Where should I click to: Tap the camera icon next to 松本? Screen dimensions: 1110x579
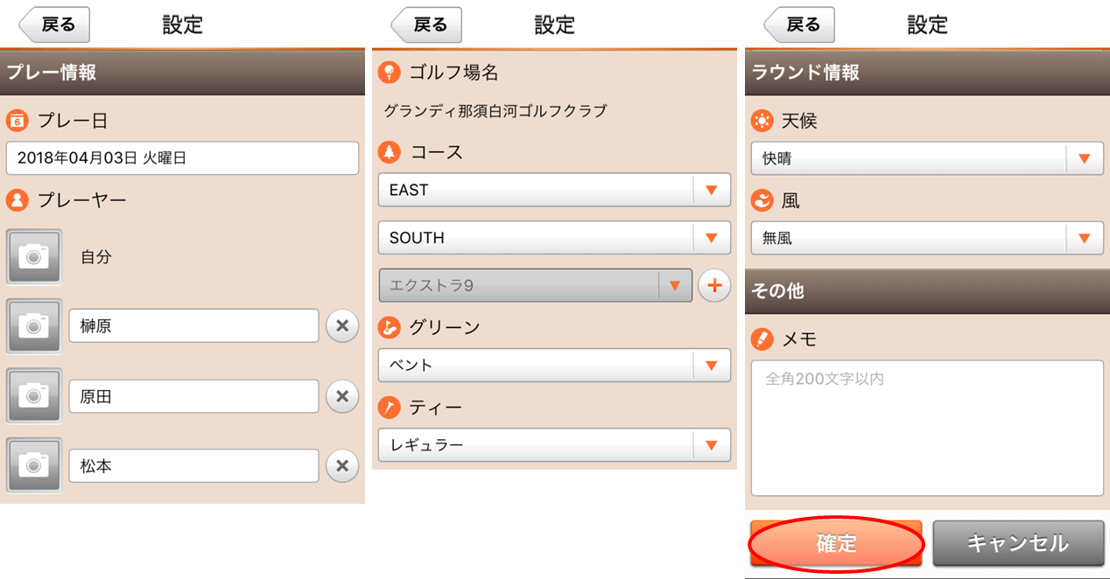pyautogui.click(x=34, y=466)
